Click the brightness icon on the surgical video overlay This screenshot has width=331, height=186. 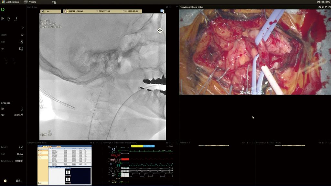point(243,89)
